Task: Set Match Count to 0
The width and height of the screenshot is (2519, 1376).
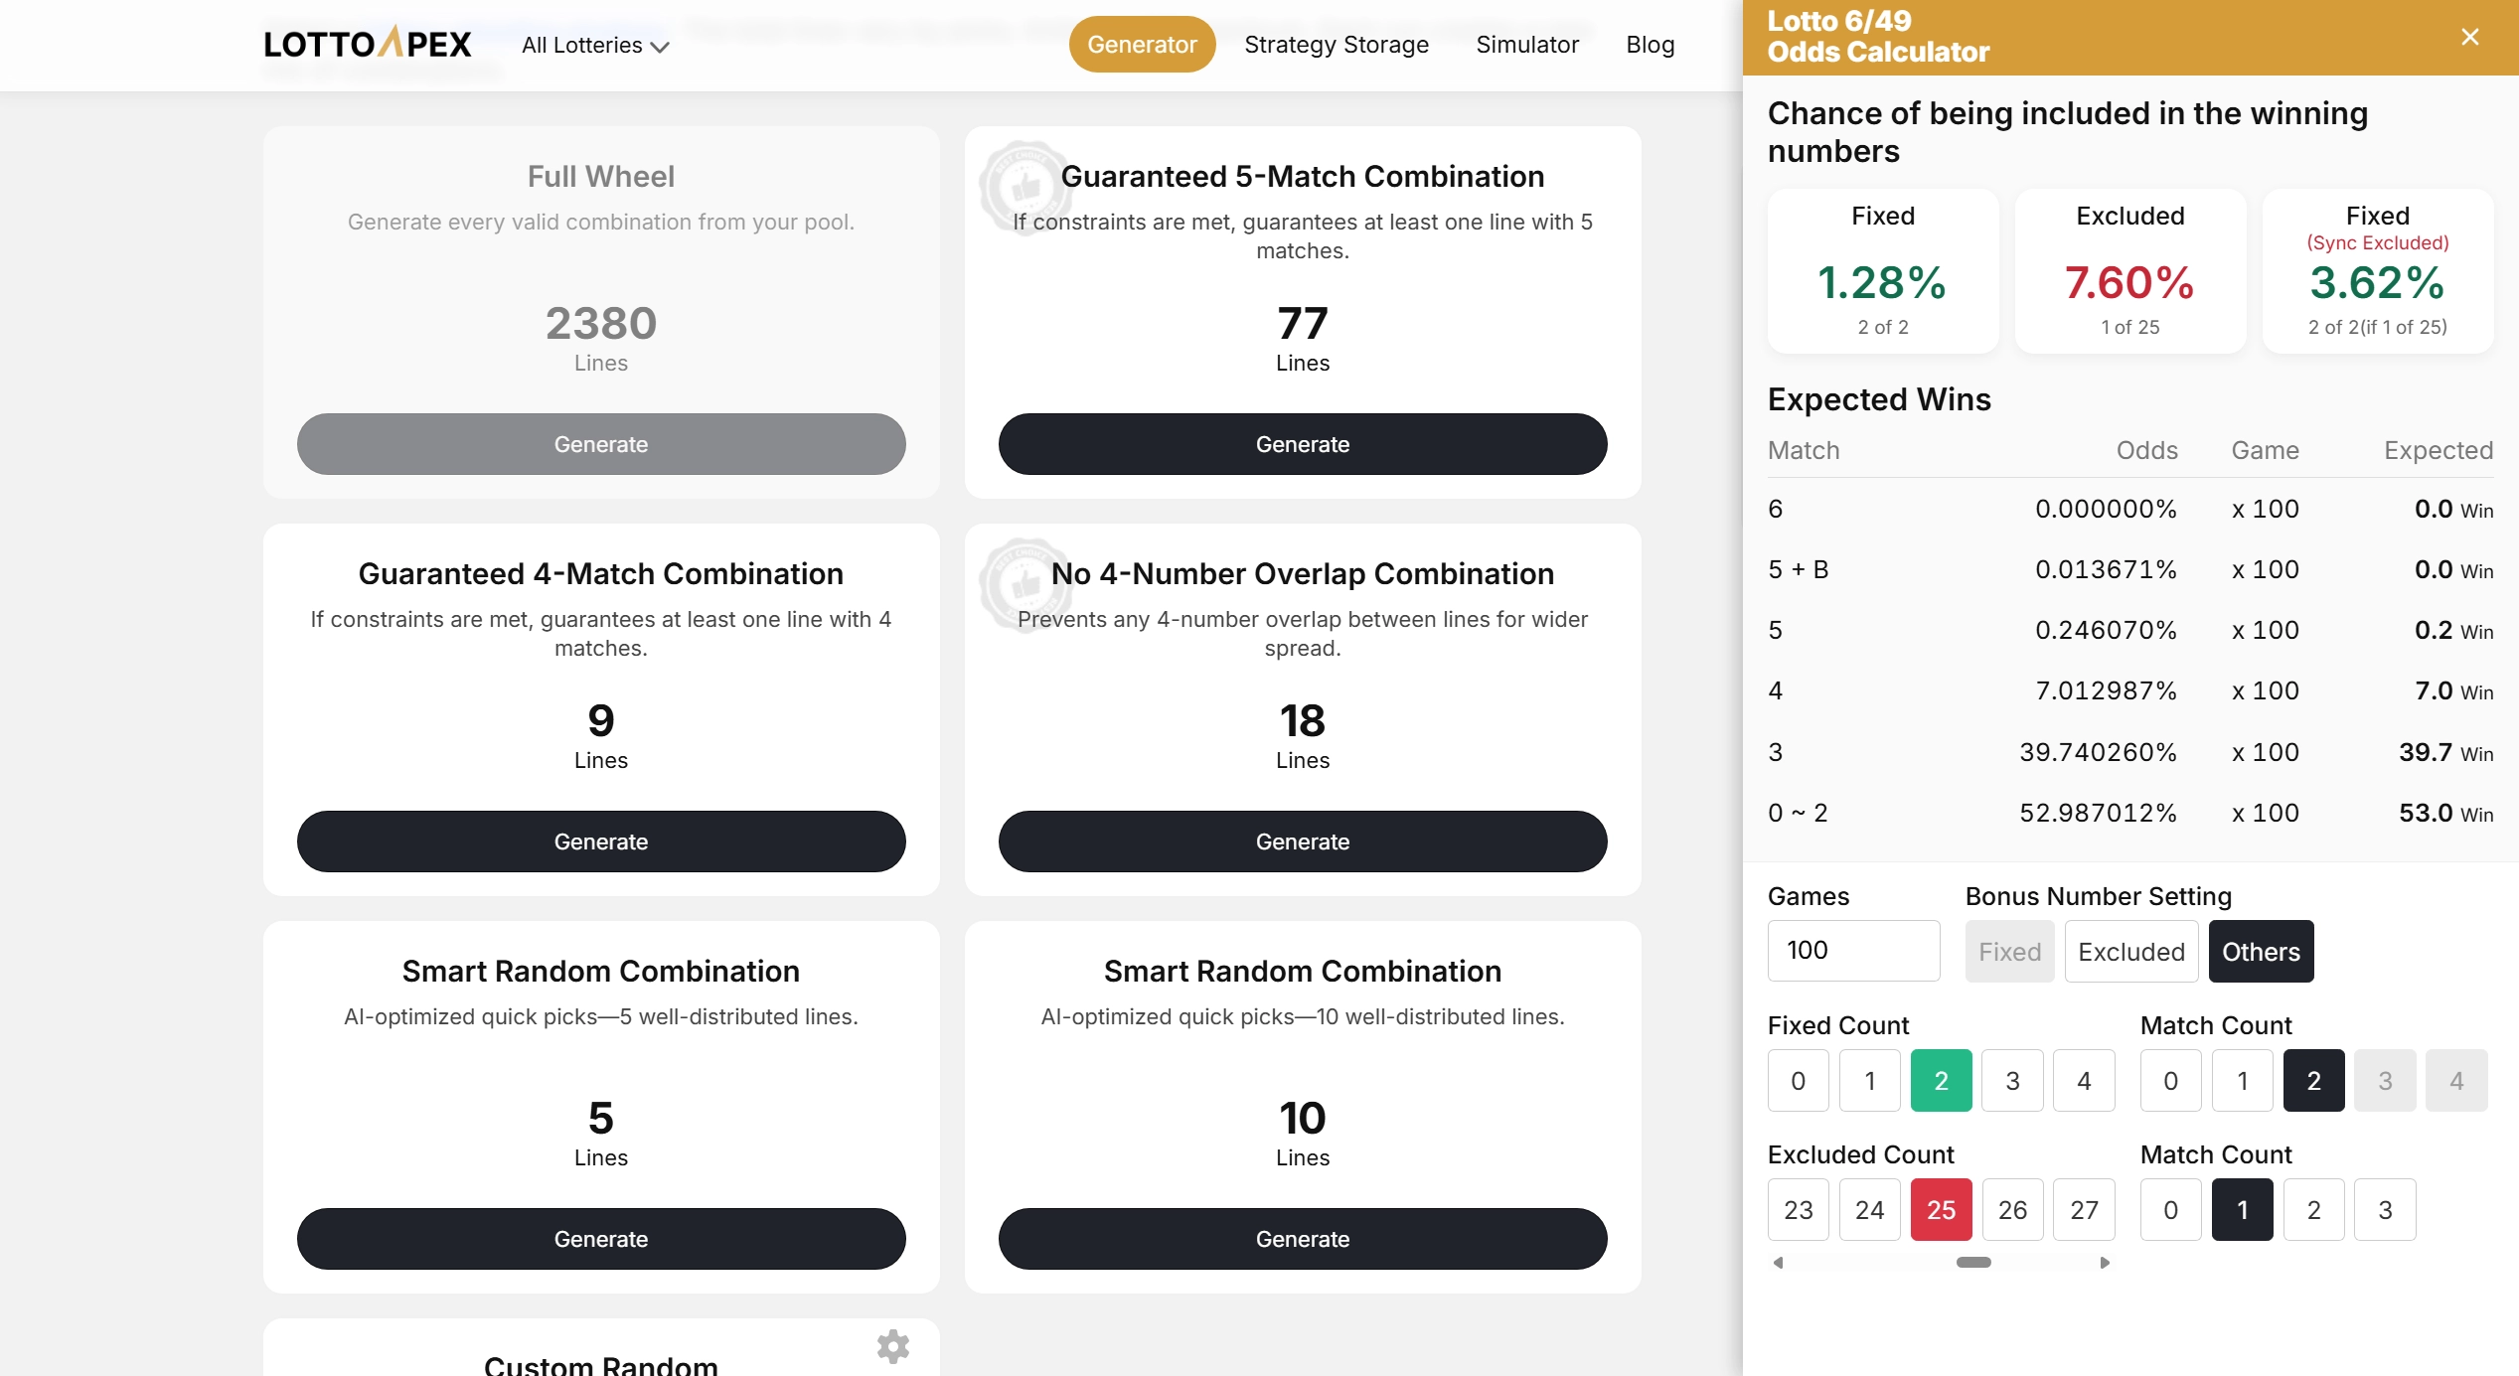Action: 2170,1081
